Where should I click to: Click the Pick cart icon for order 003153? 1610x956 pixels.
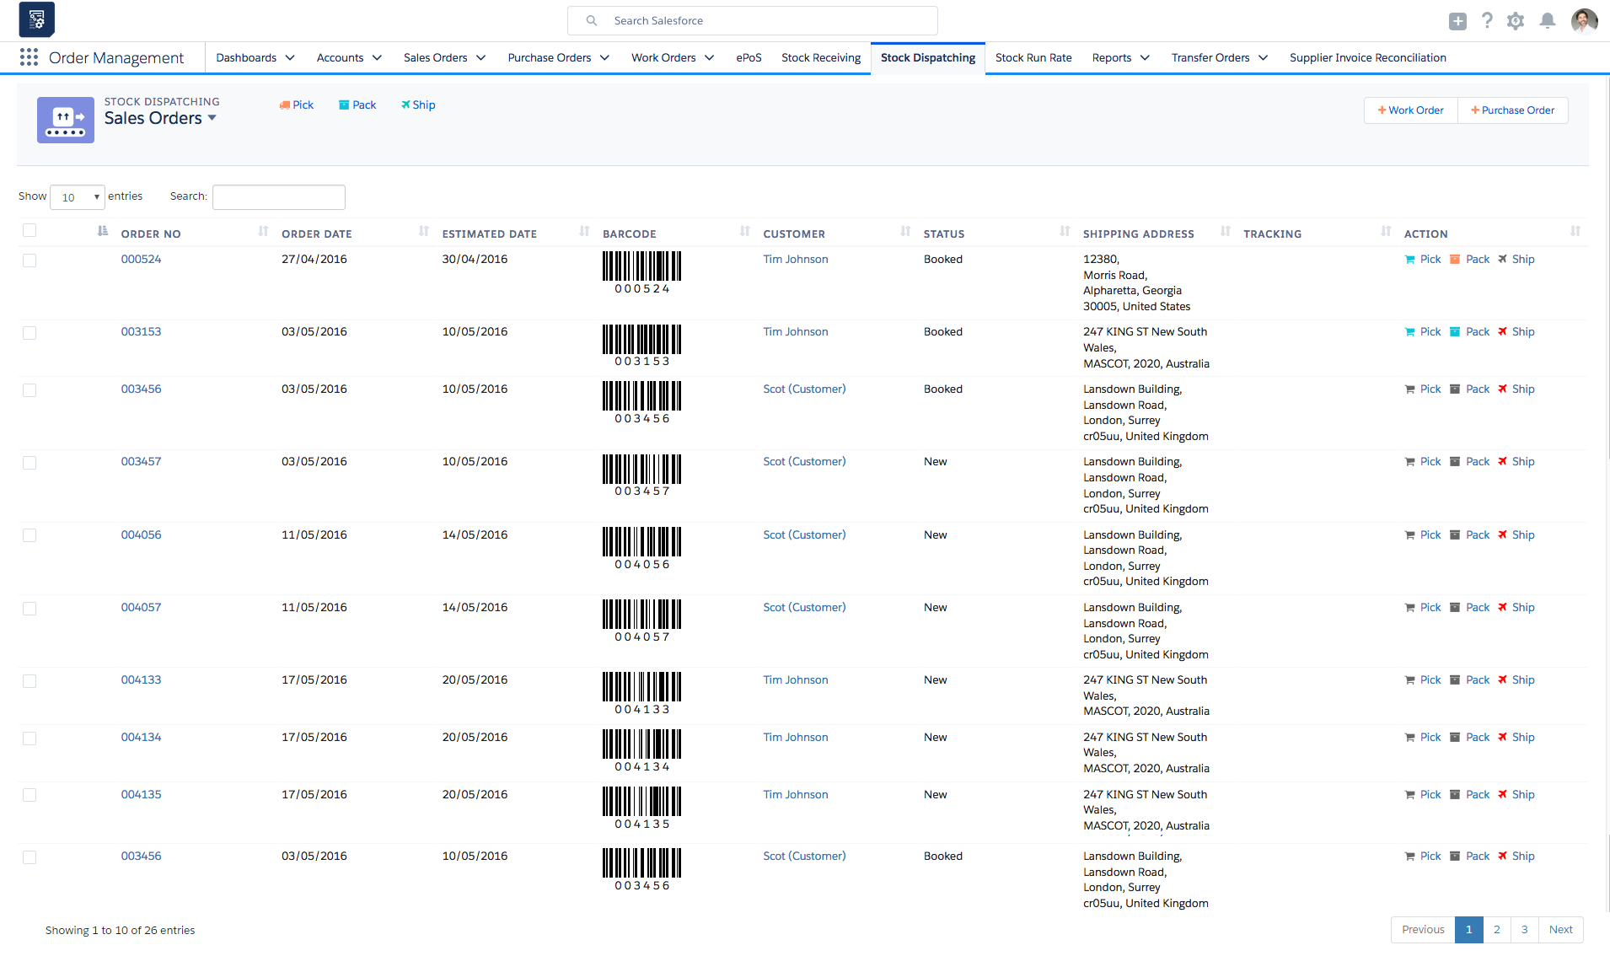pos(1410,332)
